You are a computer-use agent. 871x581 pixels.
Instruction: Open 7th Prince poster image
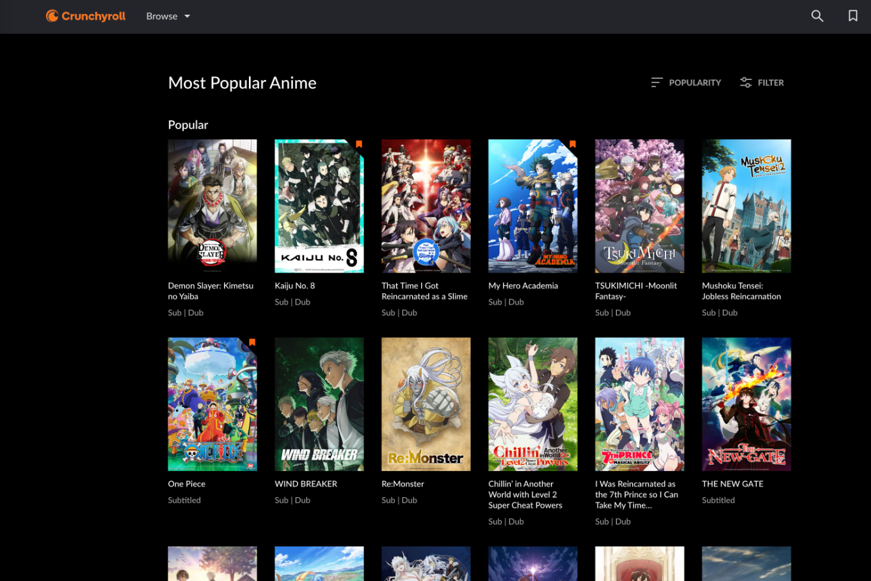[640, 404]
